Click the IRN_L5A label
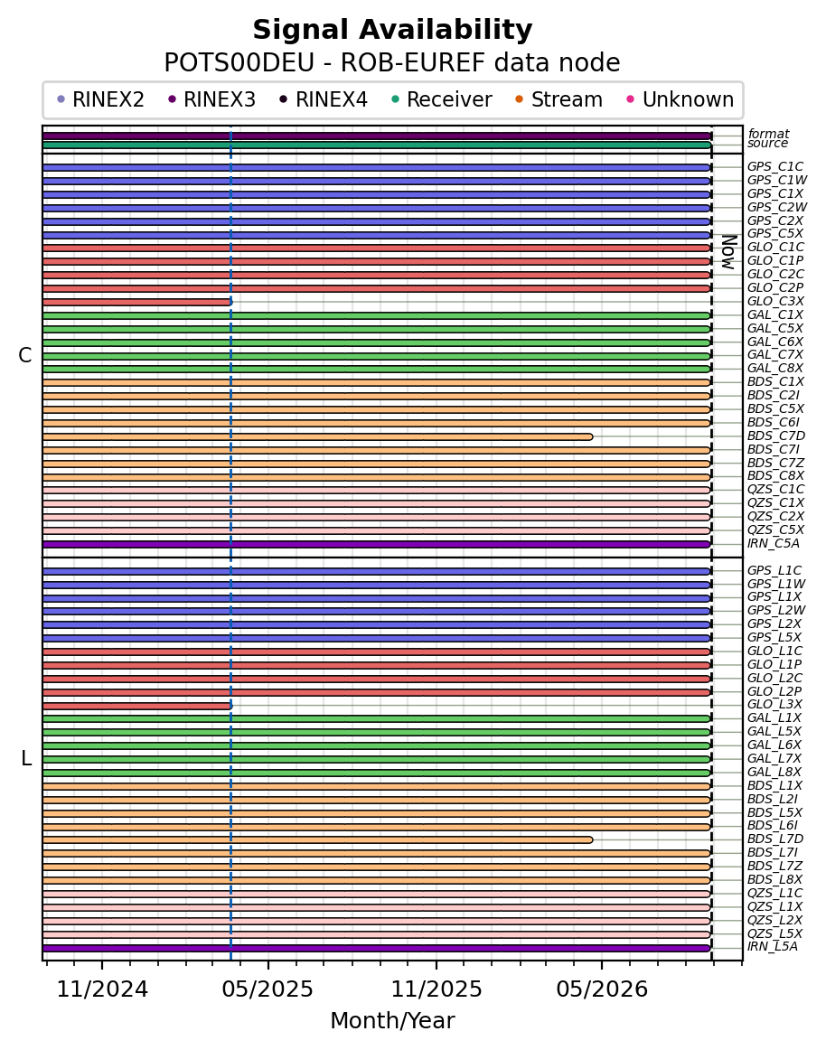The width and height of the screenshot is (826, 1050). click(x=773, y=947)
